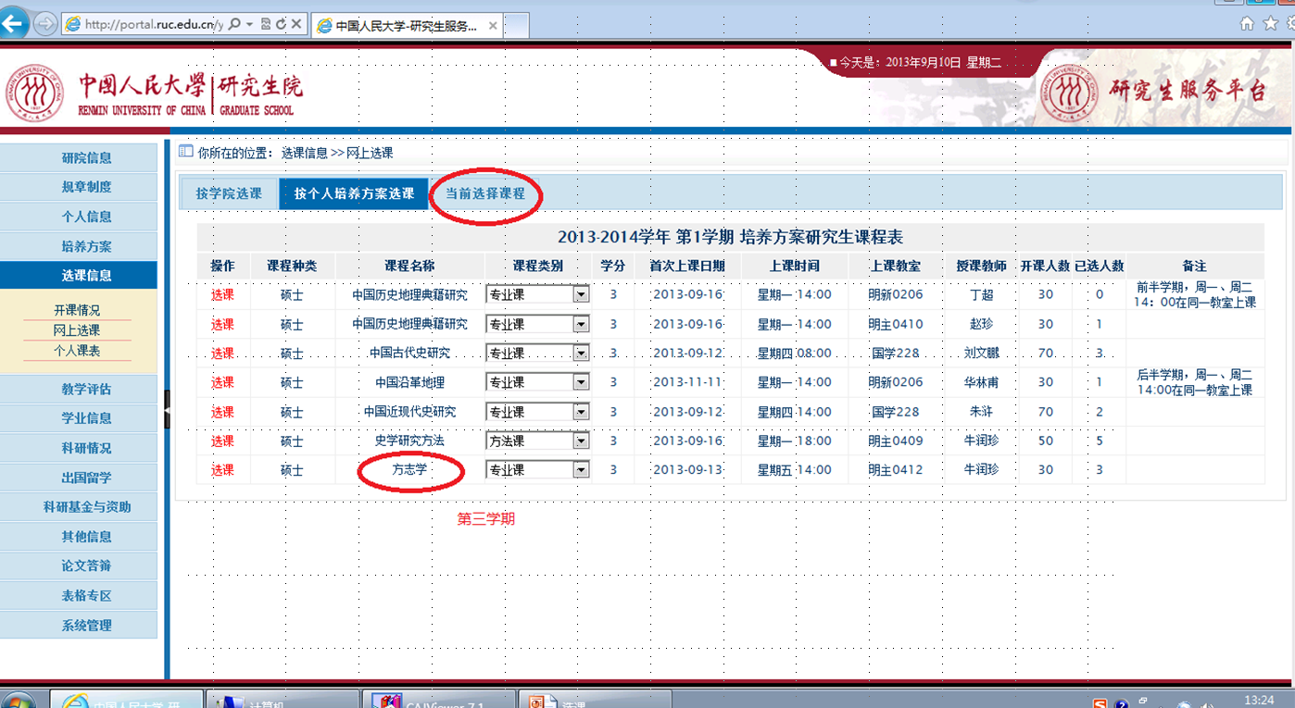Click the refresh icon in address bar
1295x708 pixels.
click(x=281, y=25)
